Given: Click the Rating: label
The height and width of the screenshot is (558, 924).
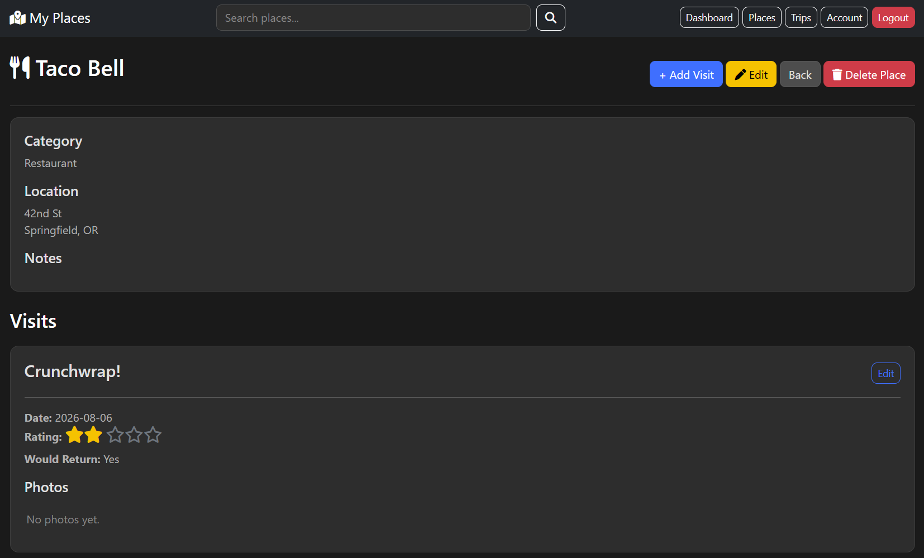Looking at the screenshot, I should click(43, 437).
